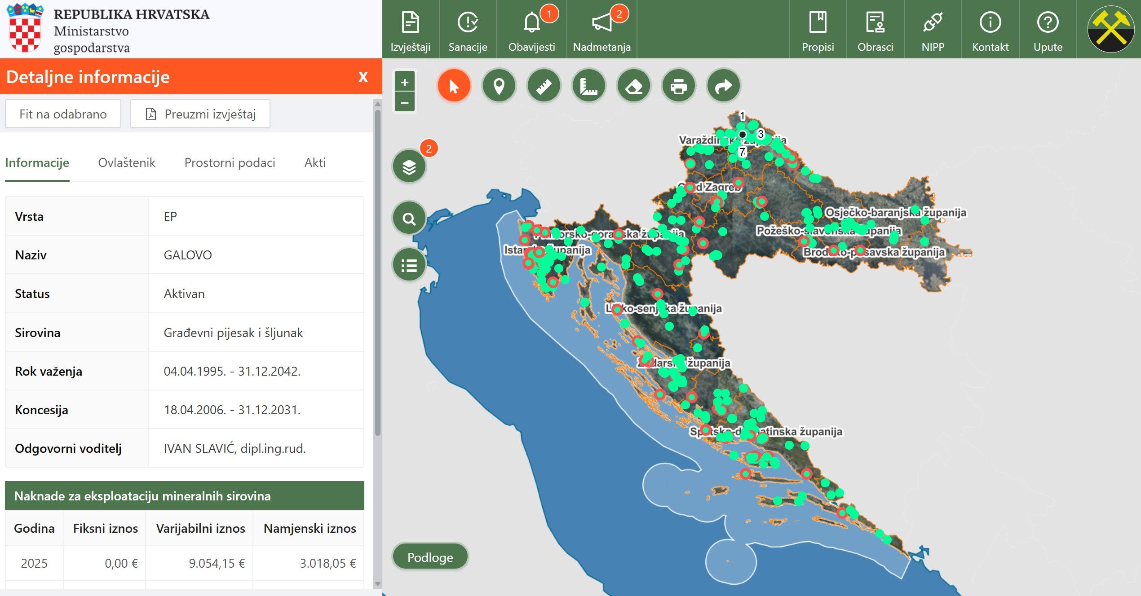Viewport: 1141px width, 596px height.
Task: Activate the location pin marker tool
Action: click(499, 86)
